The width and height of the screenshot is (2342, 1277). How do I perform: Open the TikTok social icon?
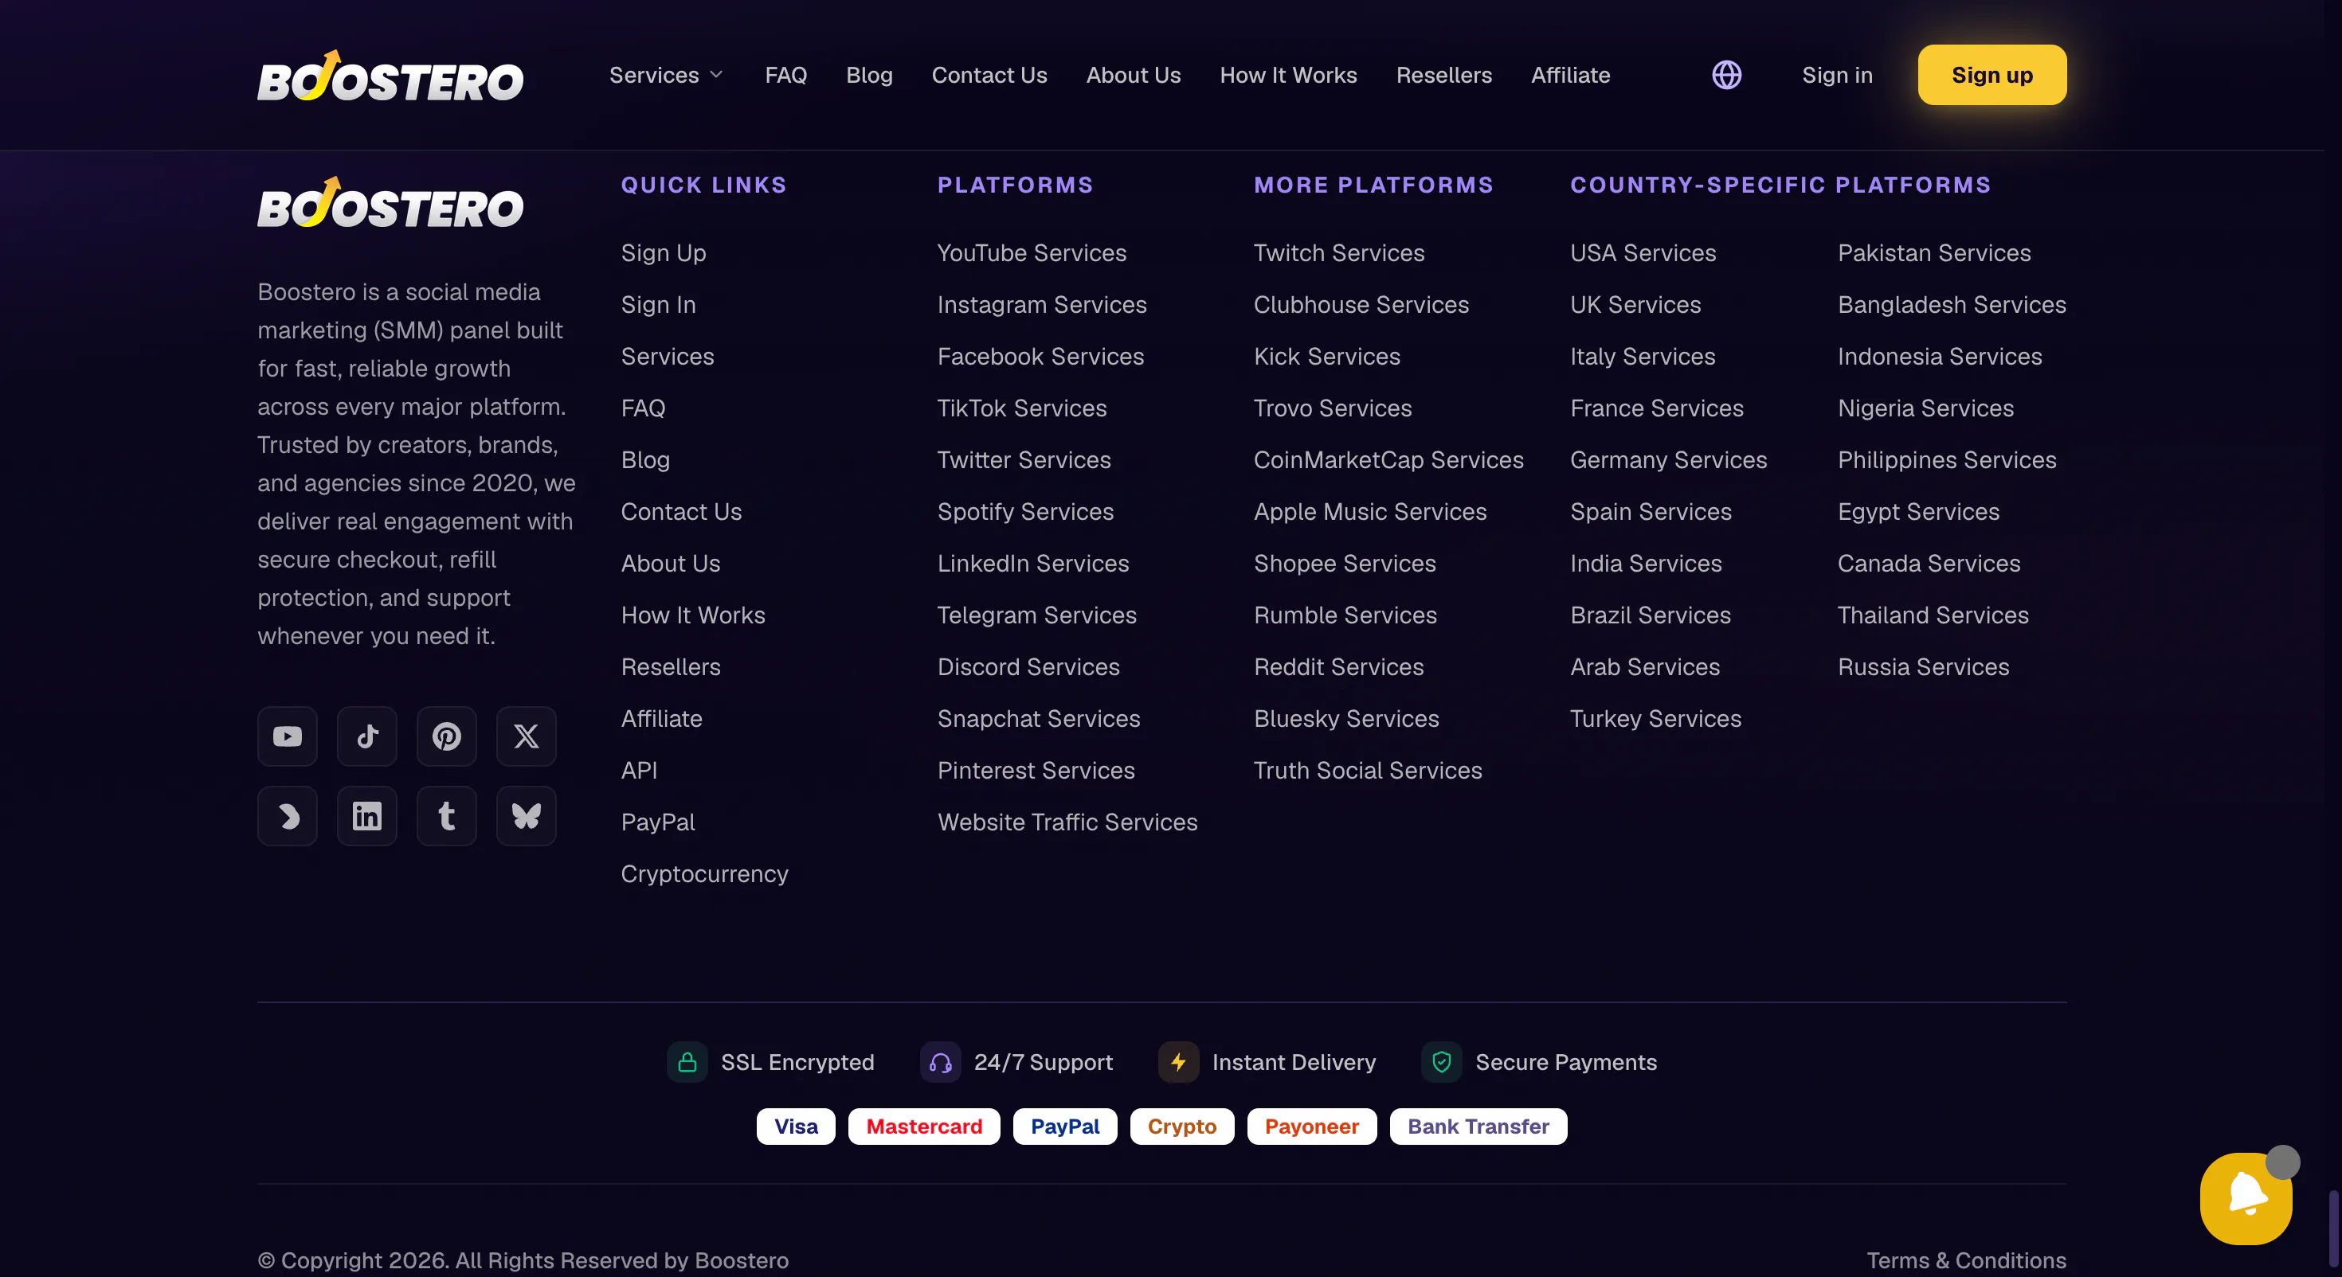click(x=366, y=736)
